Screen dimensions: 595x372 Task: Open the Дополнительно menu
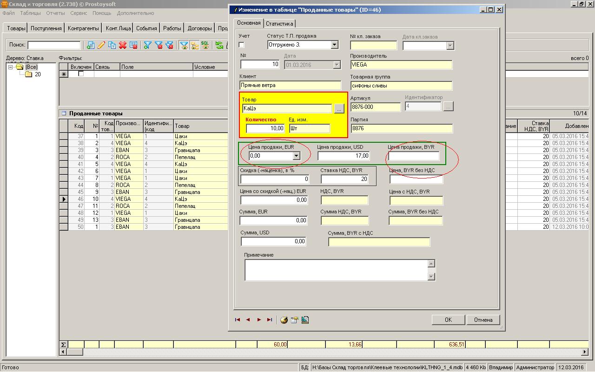[x=135, y=13]
